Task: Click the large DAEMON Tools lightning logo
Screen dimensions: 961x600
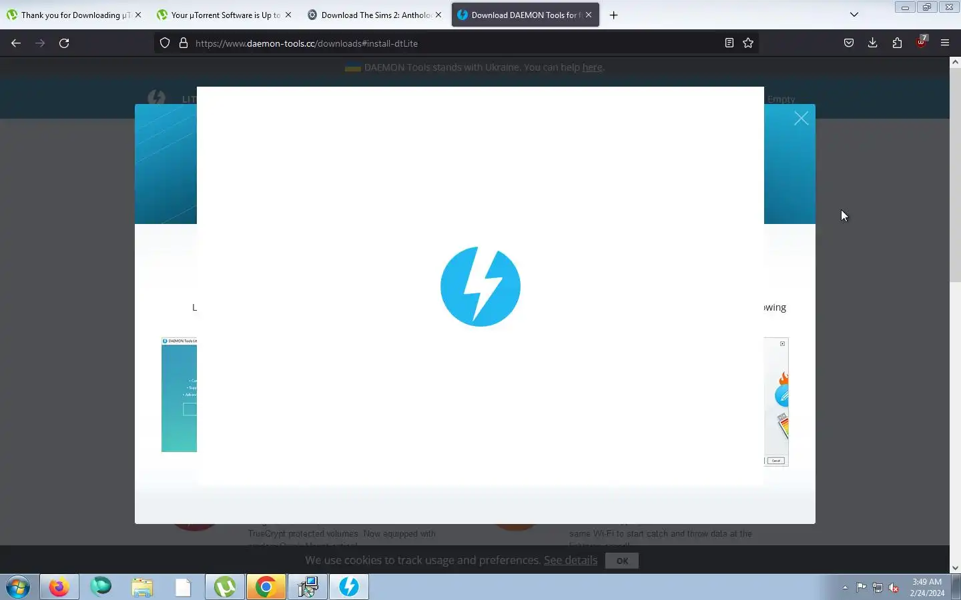Action: [x=480, y=287]
